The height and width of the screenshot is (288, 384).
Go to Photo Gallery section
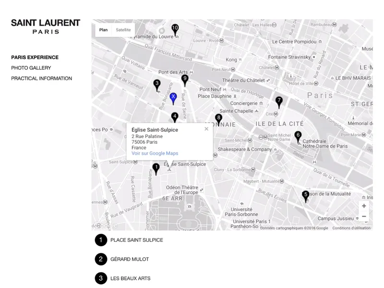tap(31, 68)
